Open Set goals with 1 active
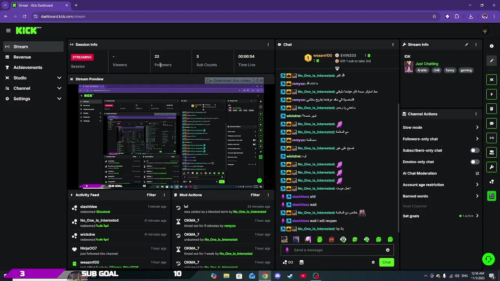The height and width of the screenshot is (281, 500). [x=441, y=216]
